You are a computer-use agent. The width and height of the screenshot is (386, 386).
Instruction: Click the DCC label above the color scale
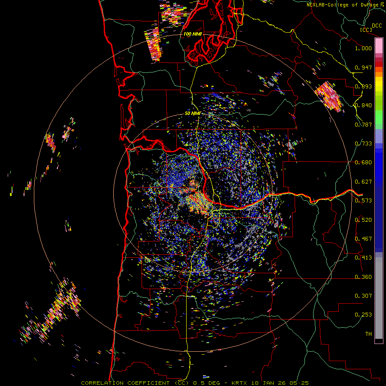pyautogui.click(x=377, y=25)
